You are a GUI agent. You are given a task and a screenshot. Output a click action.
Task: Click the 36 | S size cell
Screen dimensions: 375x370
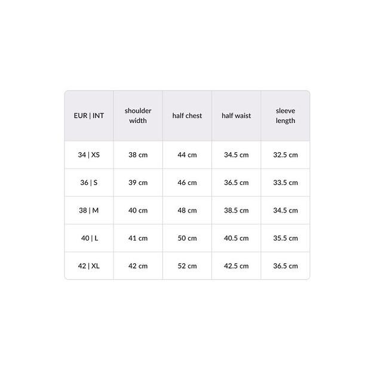89,183
